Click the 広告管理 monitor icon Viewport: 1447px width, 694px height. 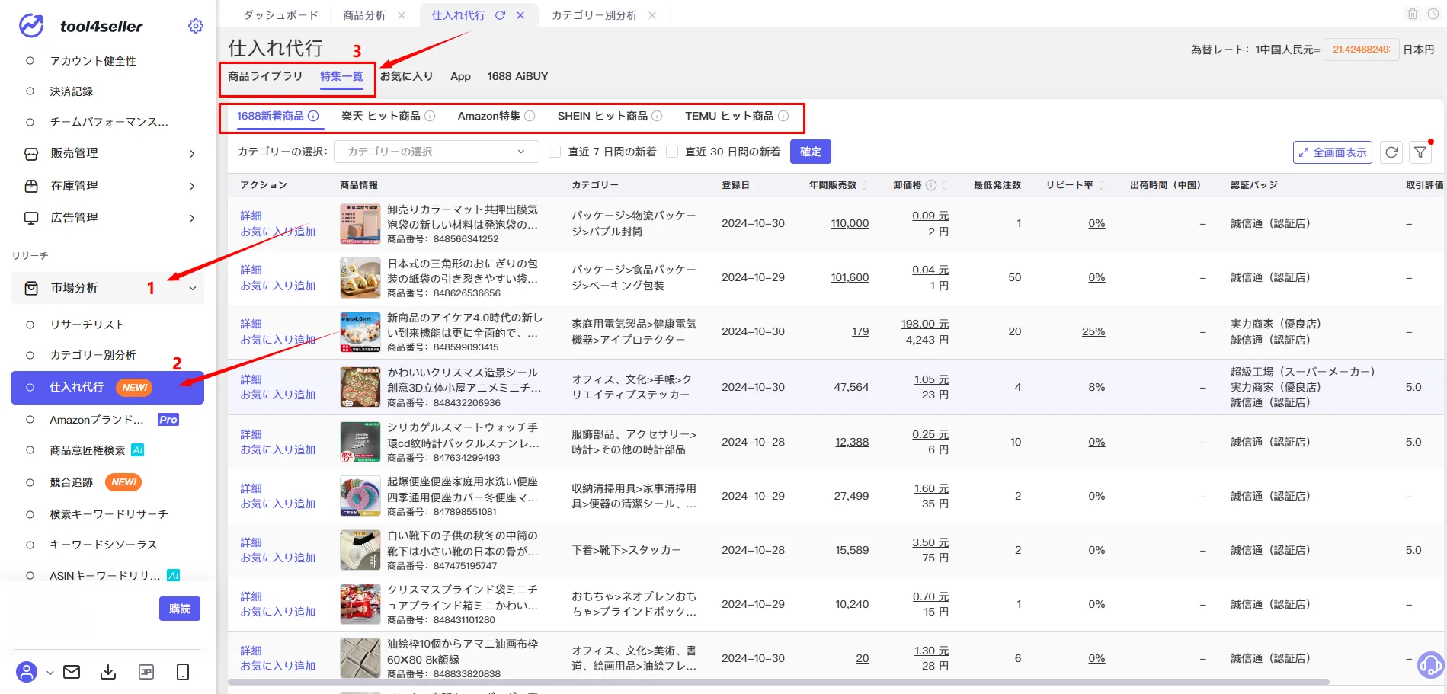(x=31, y=218)
